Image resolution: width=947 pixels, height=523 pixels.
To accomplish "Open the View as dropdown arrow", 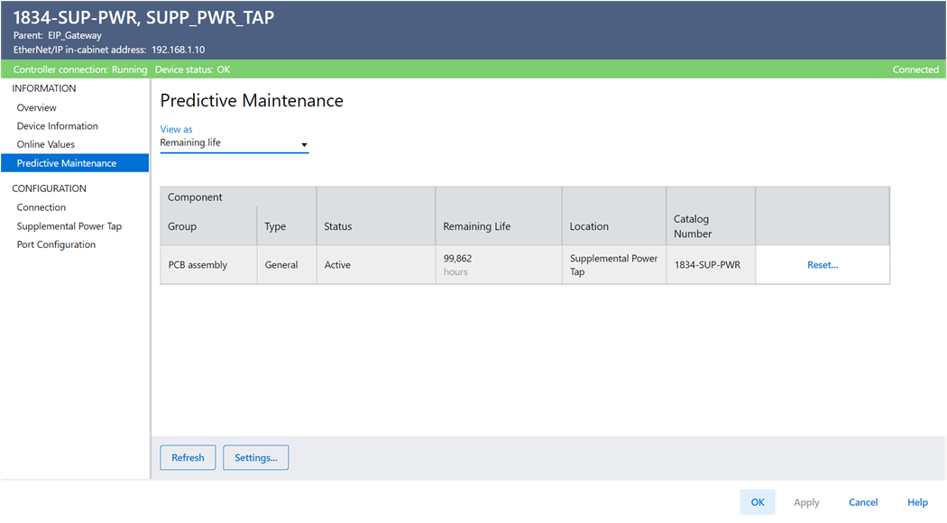I will 304,144.
